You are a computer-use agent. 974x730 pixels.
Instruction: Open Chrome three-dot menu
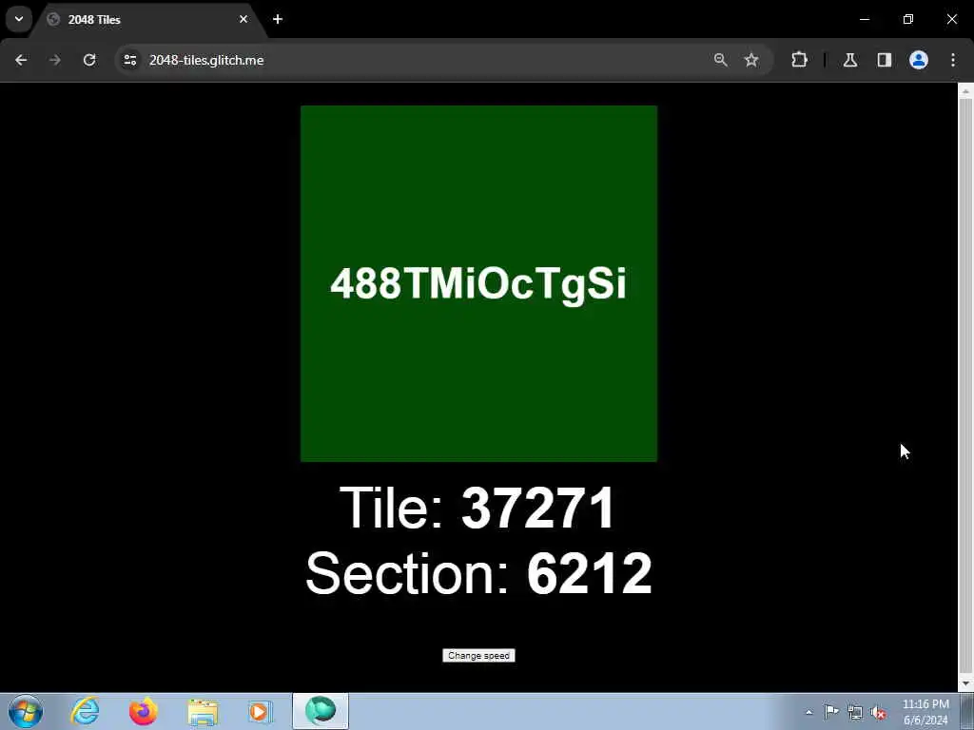click(x=953, y=60)
